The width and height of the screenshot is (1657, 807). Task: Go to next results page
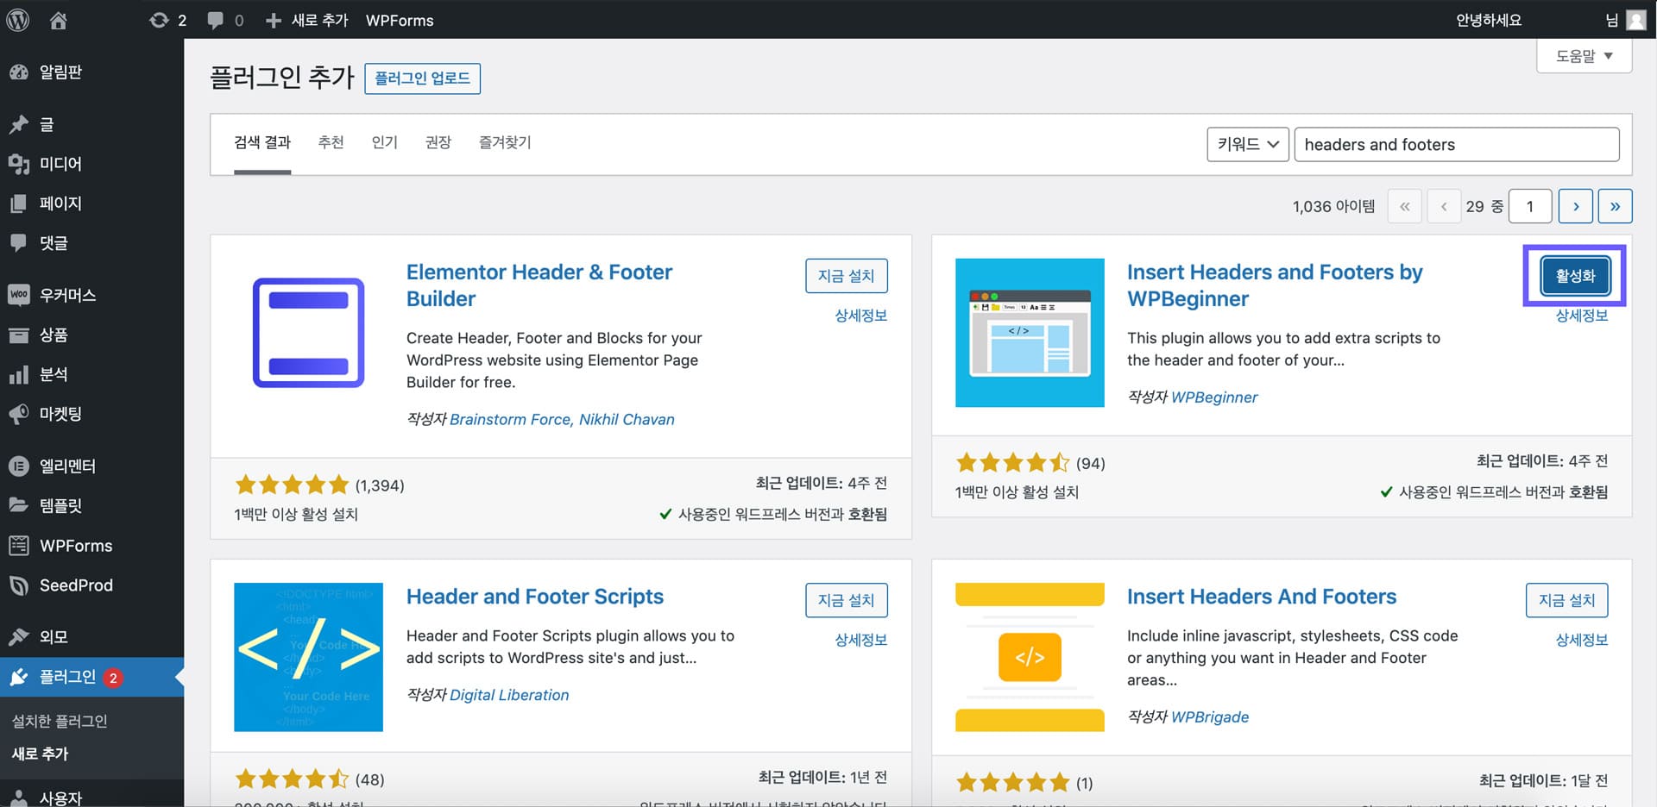coord(1576,206)
